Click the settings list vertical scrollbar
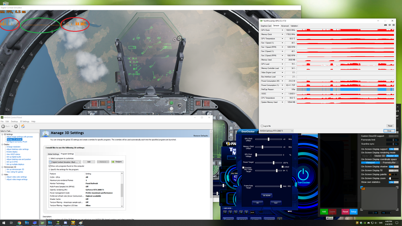This screenshot has width=402, height=226. point(122,189)
